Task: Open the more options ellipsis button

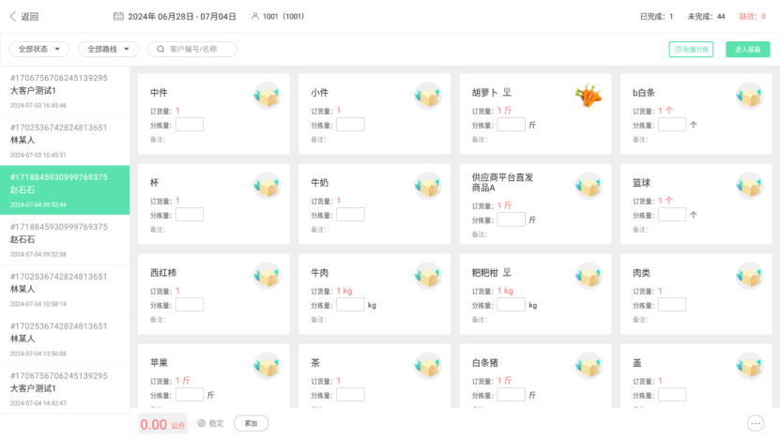Action: tap(756, 424)
